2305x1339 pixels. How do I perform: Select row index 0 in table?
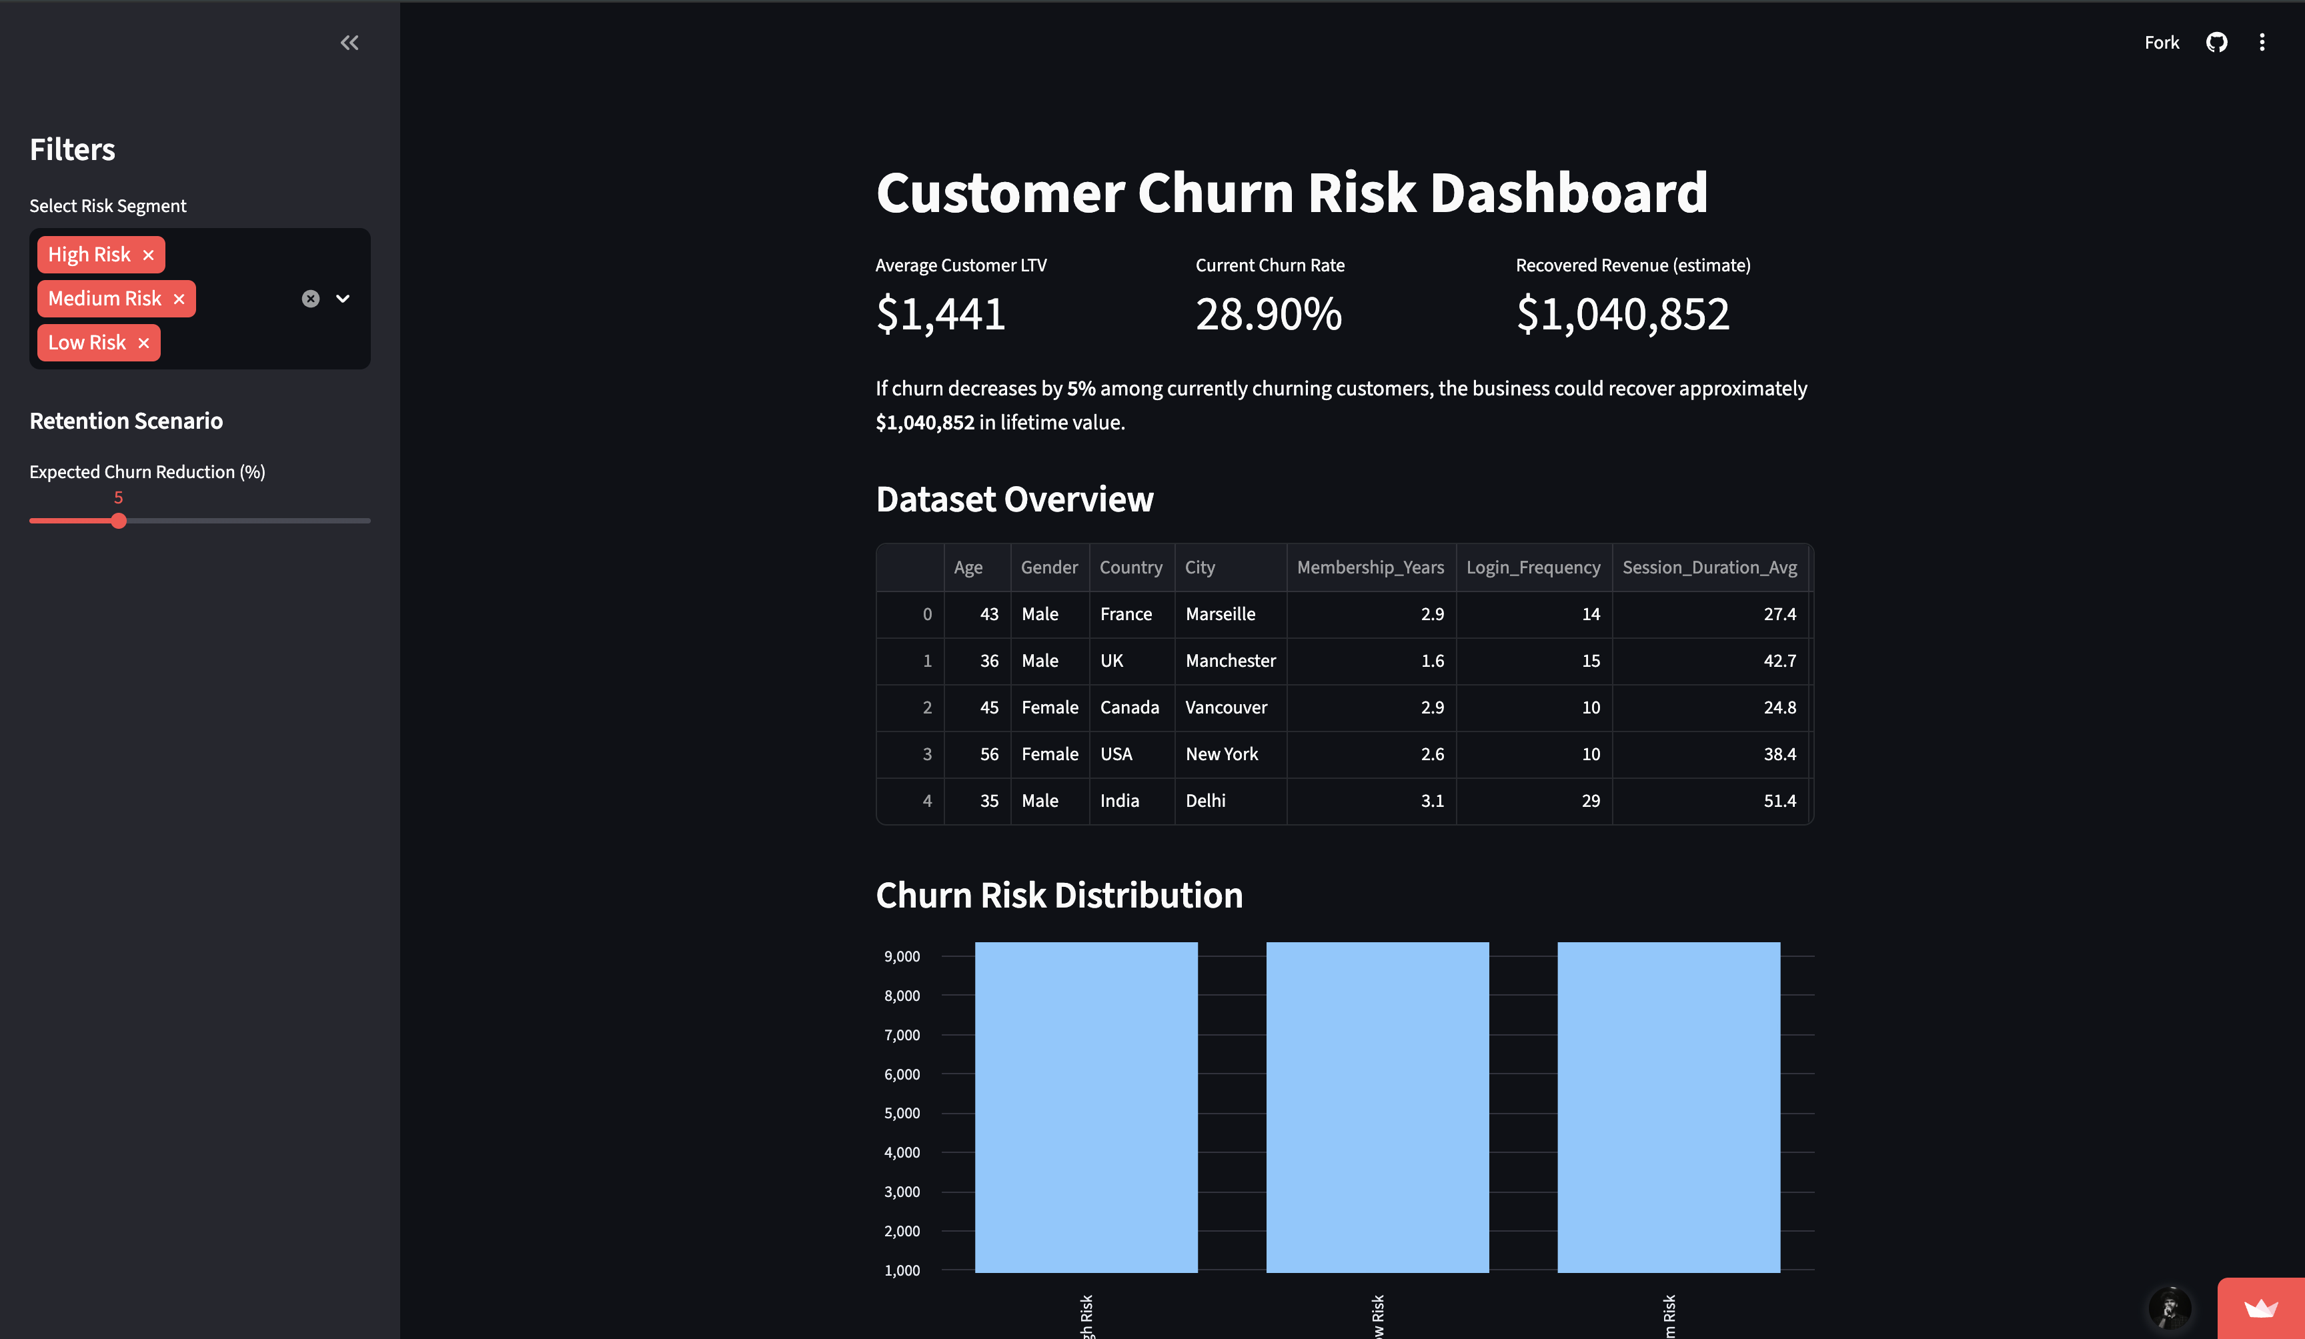[x=911, y=615]
